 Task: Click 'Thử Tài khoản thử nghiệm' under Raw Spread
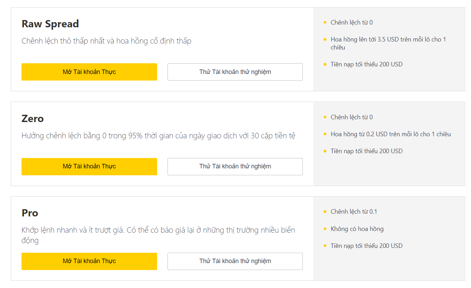(x=235, y=72)
